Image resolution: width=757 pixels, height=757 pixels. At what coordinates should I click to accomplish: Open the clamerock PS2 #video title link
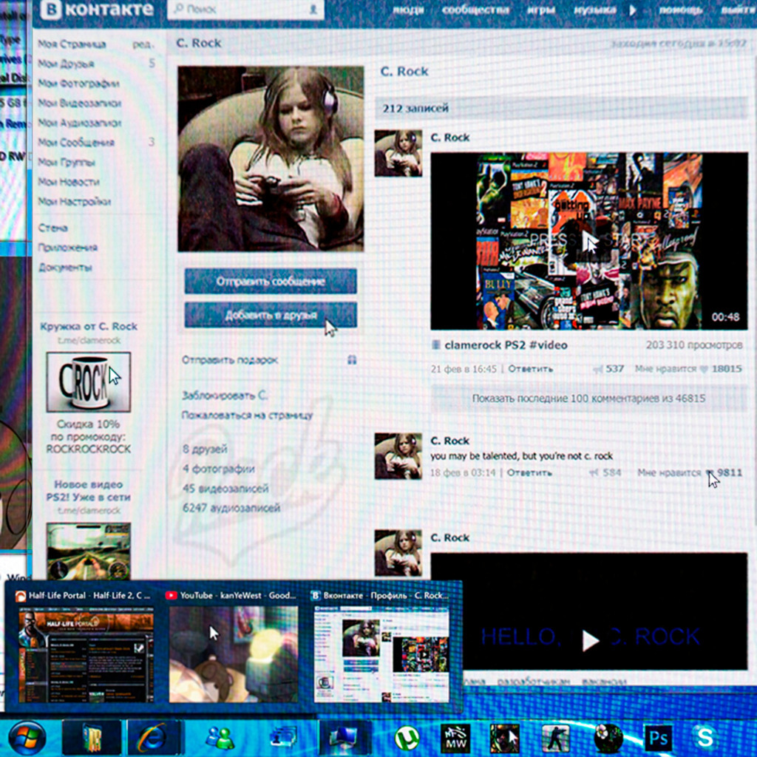[506, 345]
